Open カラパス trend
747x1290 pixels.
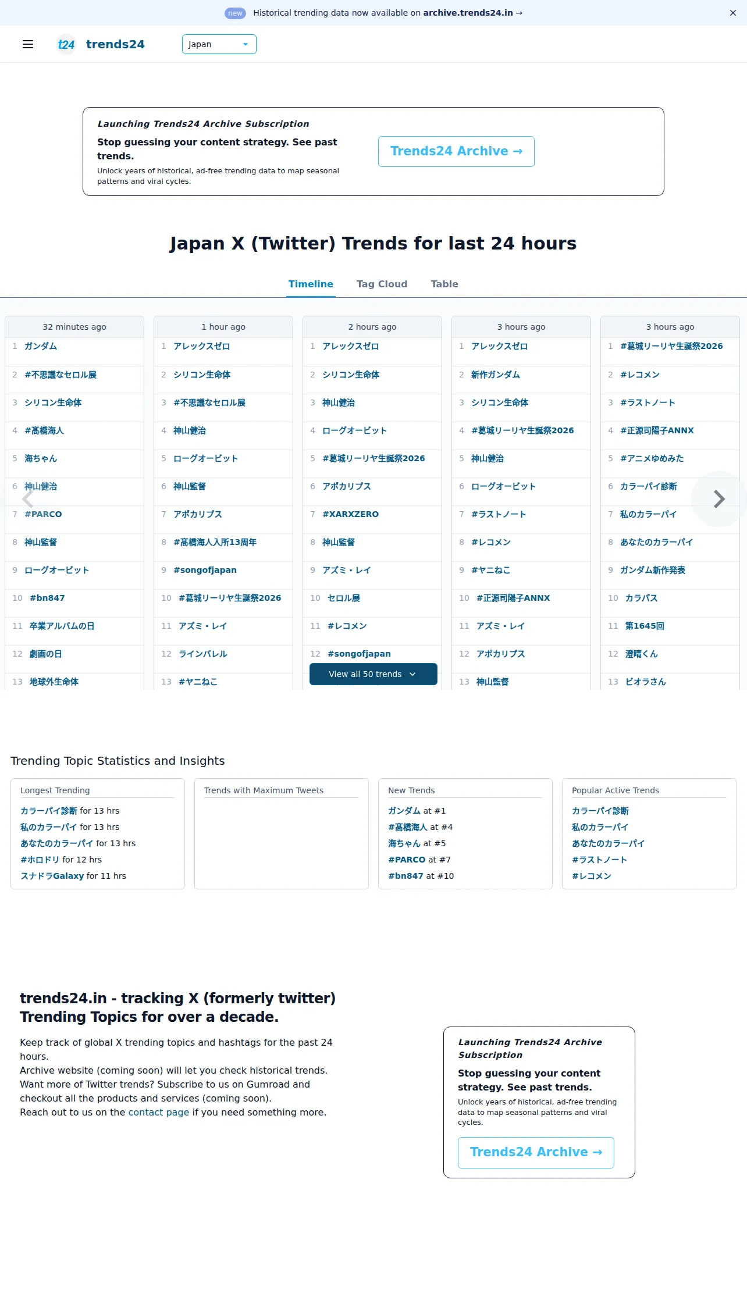click(x=642, y=598)
